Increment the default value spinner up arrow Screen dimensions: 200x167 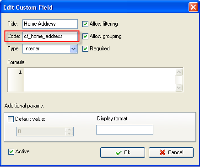click(x=70, y=129)
